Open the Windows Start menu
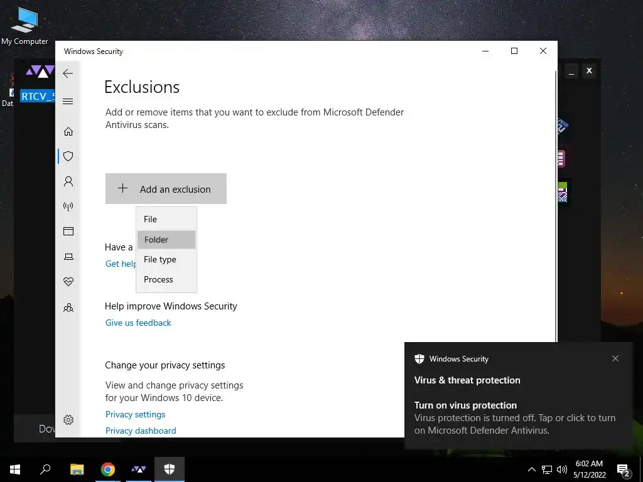The width and height of the screenshot is (643, 482). tap(15, 469)
